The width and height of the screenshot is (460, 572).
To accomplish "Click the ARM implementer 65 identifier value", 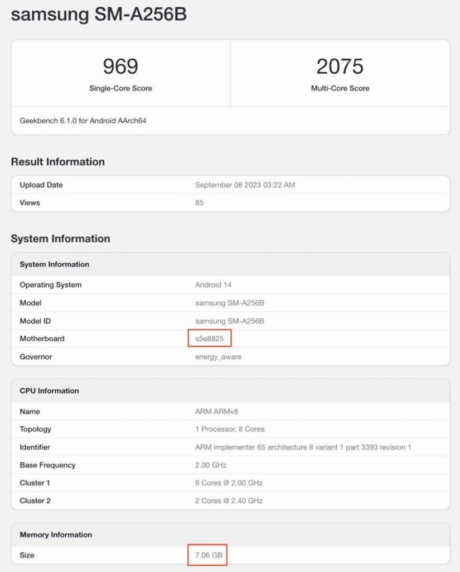I will click(303, 447).
